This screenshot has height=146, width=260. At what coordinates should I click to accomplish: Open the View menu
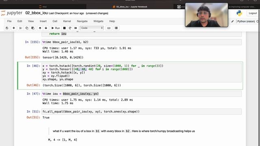31,21
